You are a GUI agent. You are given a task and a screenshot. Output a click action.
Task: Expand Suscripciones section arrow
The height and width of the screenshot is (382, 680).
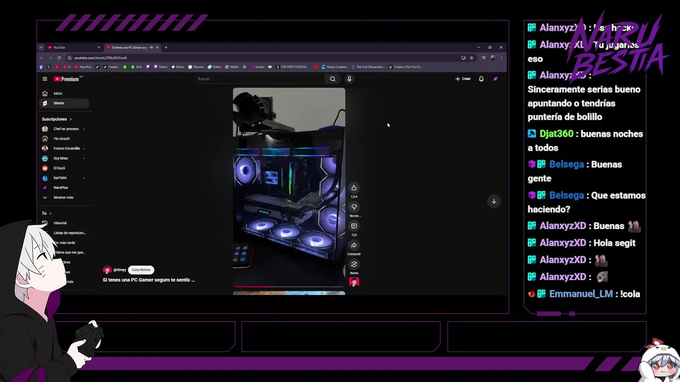[70, 119]
